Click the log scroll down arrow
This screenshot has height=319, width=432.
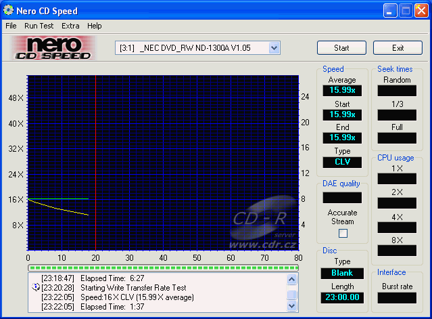[x=292, y=305]
